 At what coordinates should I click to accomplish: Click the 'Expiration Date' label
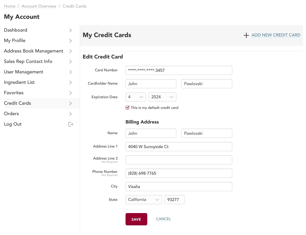pos(104,97)
